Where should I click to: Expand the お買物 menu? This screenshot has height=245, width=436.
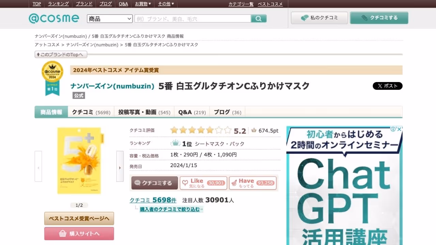(143, 4)
